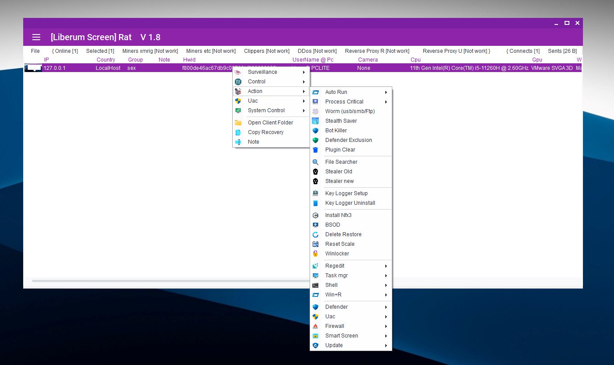The image size is (614, 365).
Task: Expand the Shell submenu arrow
Action: click(x=386, y=285)
